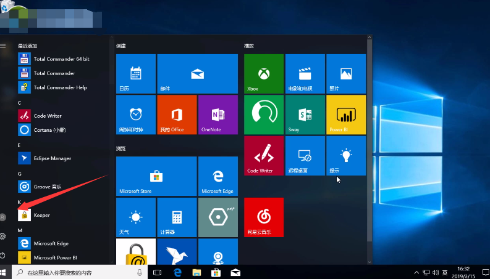Open the Weather (天气) tile
The image size is (490, 279).
click(135, 217)
